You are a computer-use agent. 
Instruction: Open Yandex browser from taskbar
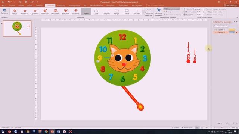[65, 131]
